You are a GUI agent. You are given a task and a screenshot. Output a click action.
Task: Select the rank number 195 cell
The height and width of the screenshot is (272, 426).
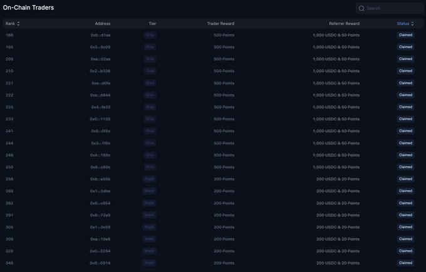point(9,47)
